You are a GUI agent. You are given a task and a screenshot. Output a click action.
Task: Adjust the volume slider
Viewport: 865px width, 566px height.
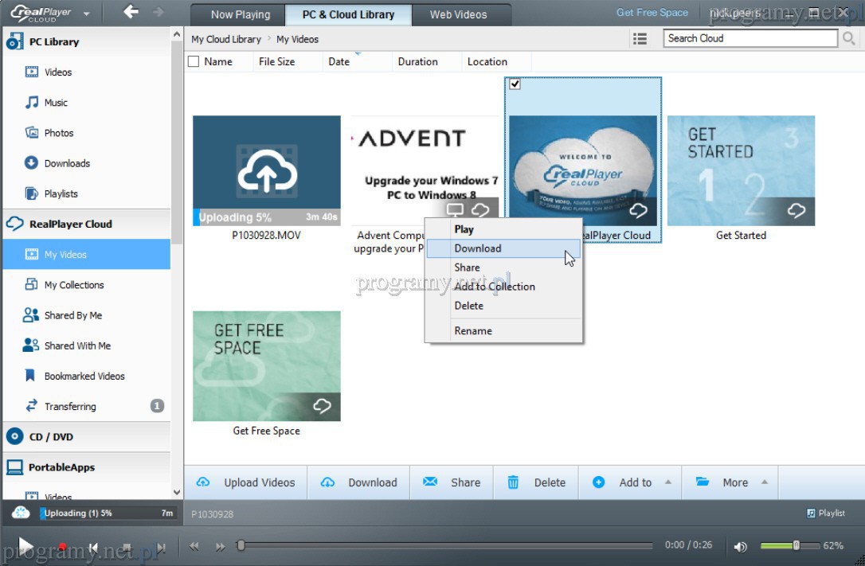tap(795, 545)
